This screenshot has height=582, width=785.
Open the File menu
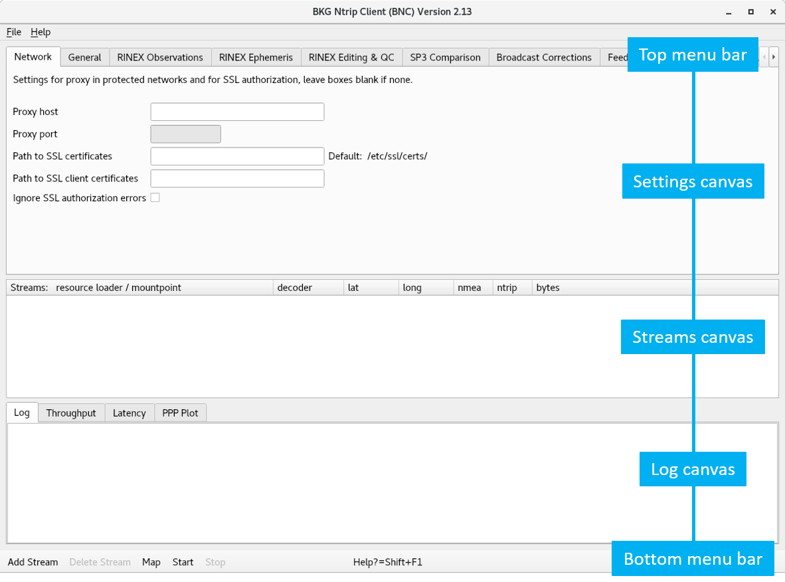[x=13, y=32]
